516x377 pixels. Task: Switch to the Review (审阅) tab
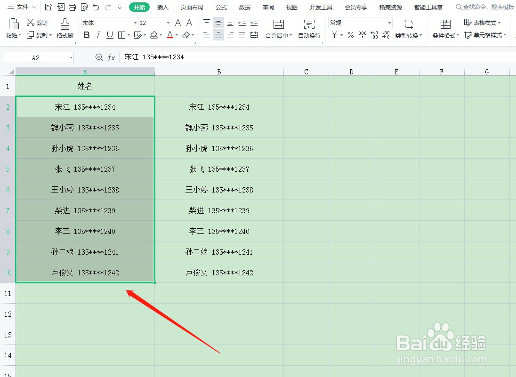pos(268,7)
